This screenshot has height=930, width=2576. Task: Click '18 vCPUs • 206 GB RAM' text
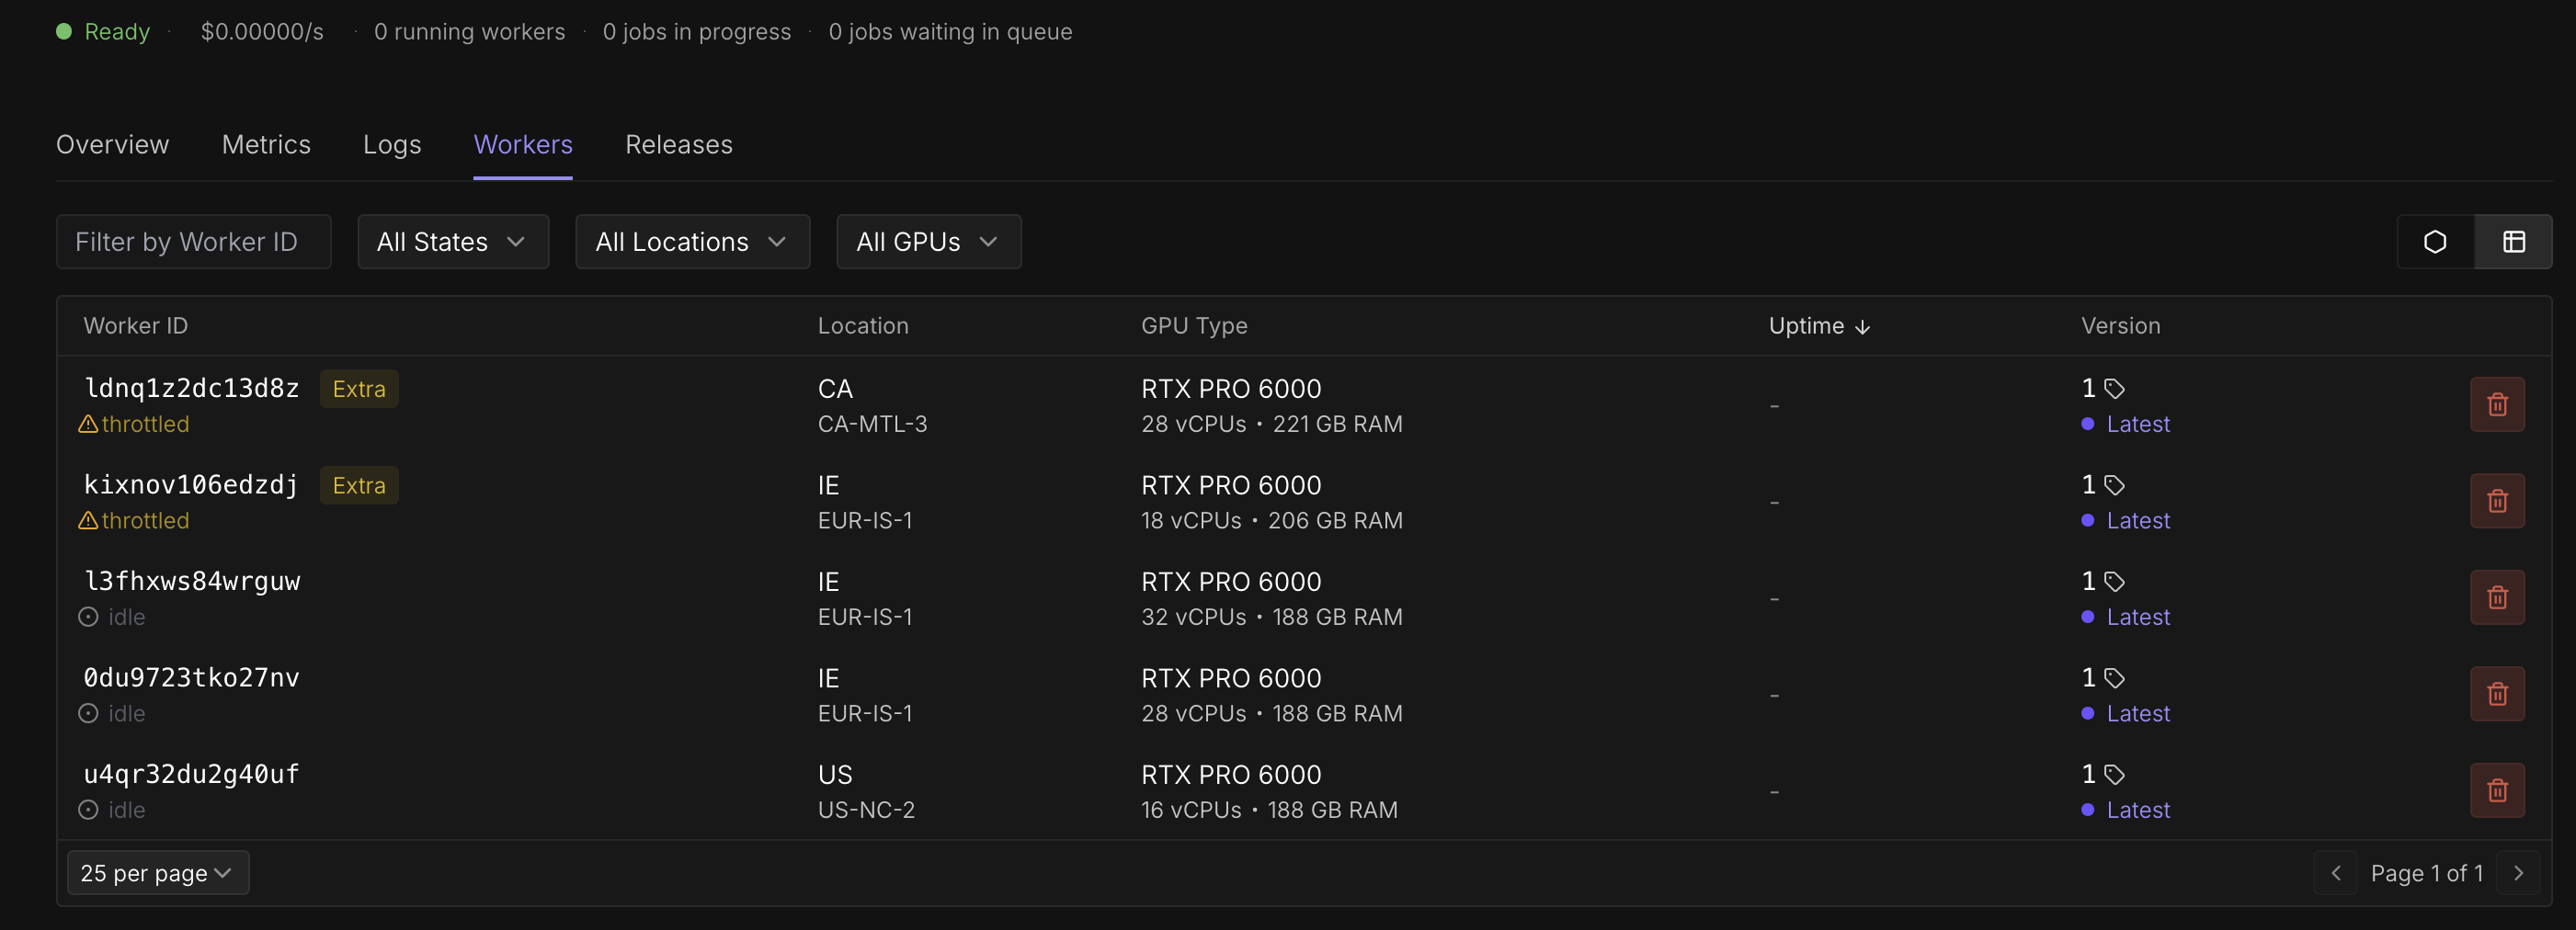click(1272, 520)
